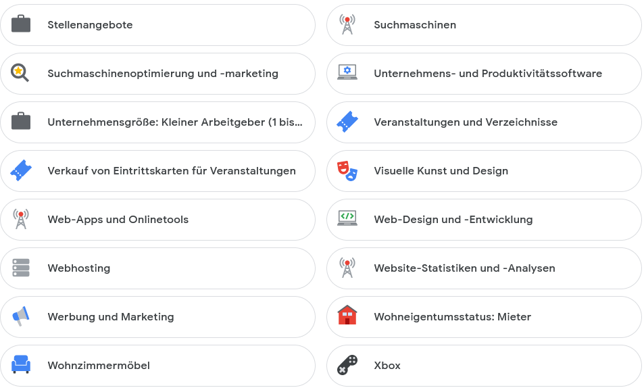Click the theater masks icon for Visuelle Kunst
The width and height of the screenshot is (644, 390).
pyautogui.click(x=347, y=170)
